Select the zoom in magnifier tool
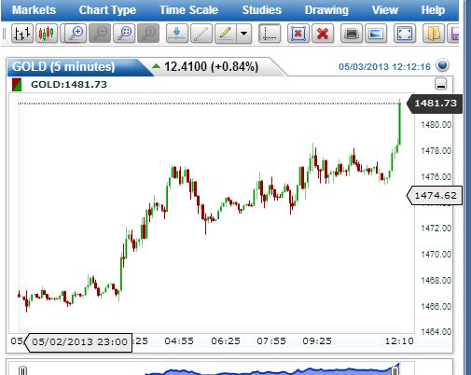471x375 pixels. point(76,33)
